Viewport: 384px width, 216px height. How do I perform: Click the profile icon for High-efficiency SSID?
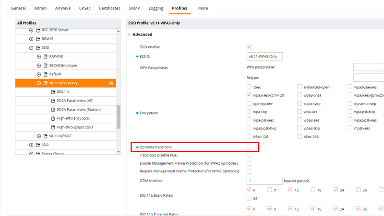(x=53, y=118)
